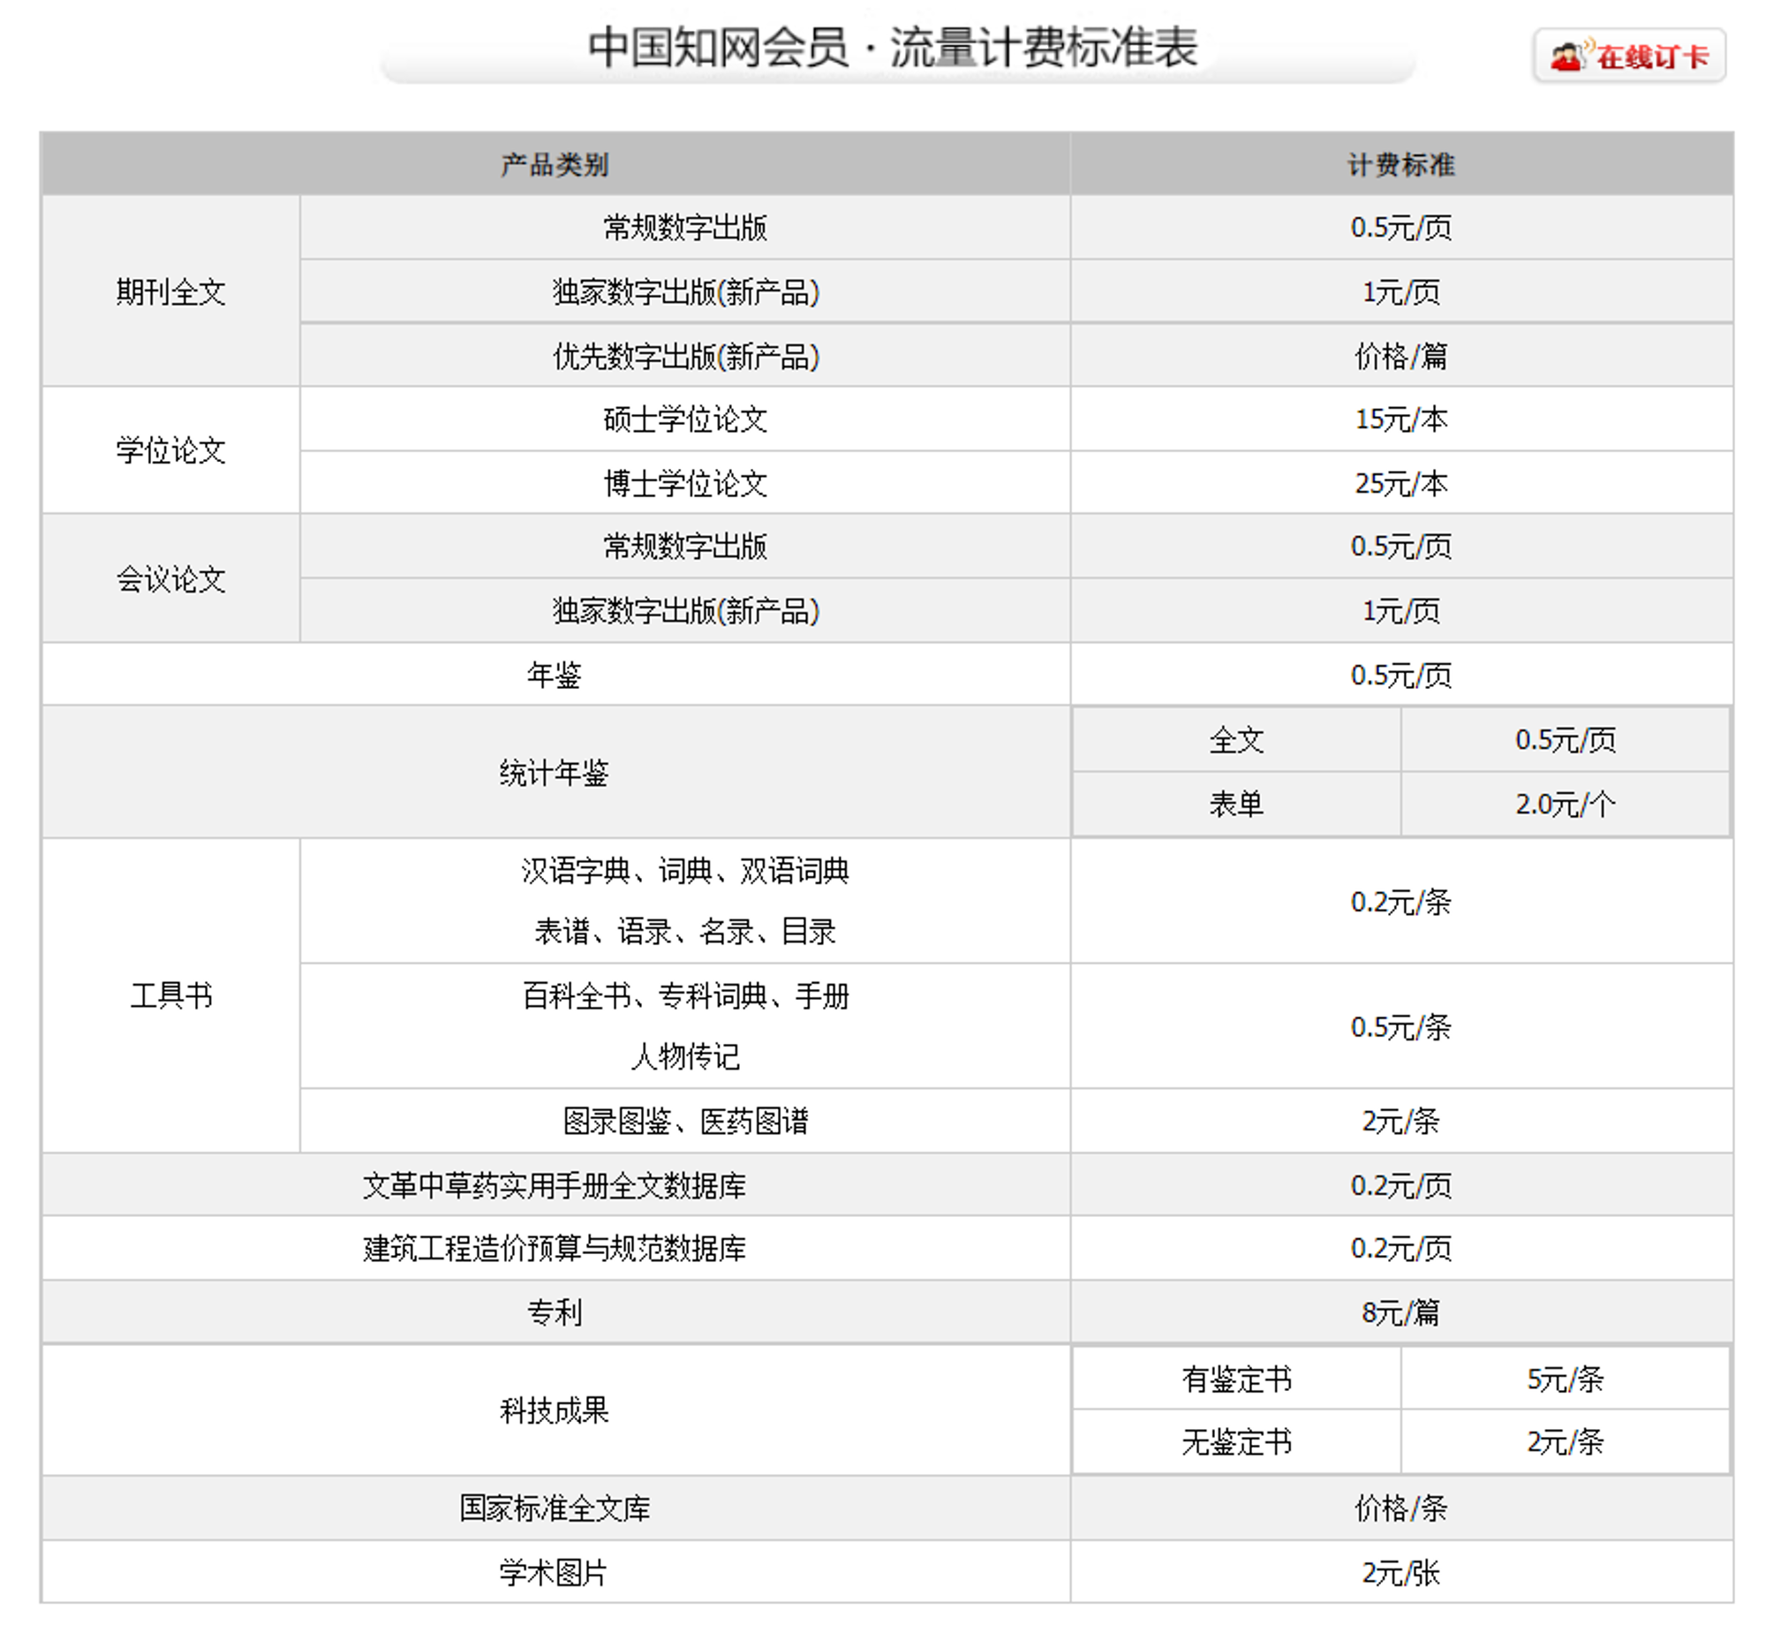Click 0.2元/页 for 建筑工程造价预算与规范数据库
Image resolution: width=1766 pixels, height=1633 pixels.
[x=1400, y=1249]
